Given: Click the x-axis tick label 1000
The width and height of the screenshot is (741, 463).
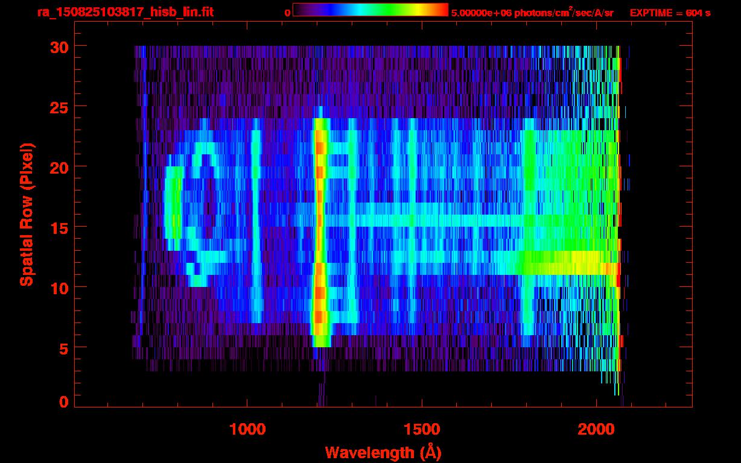Looking at the screenshot, I should tap(248, 429).
